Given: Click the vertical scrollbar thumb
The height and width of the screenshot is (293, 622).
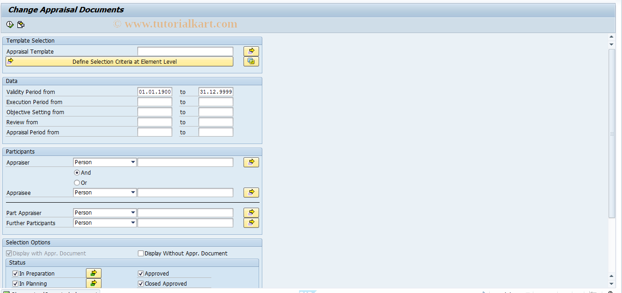Looking at the screenshot, I should click(611, 133).
